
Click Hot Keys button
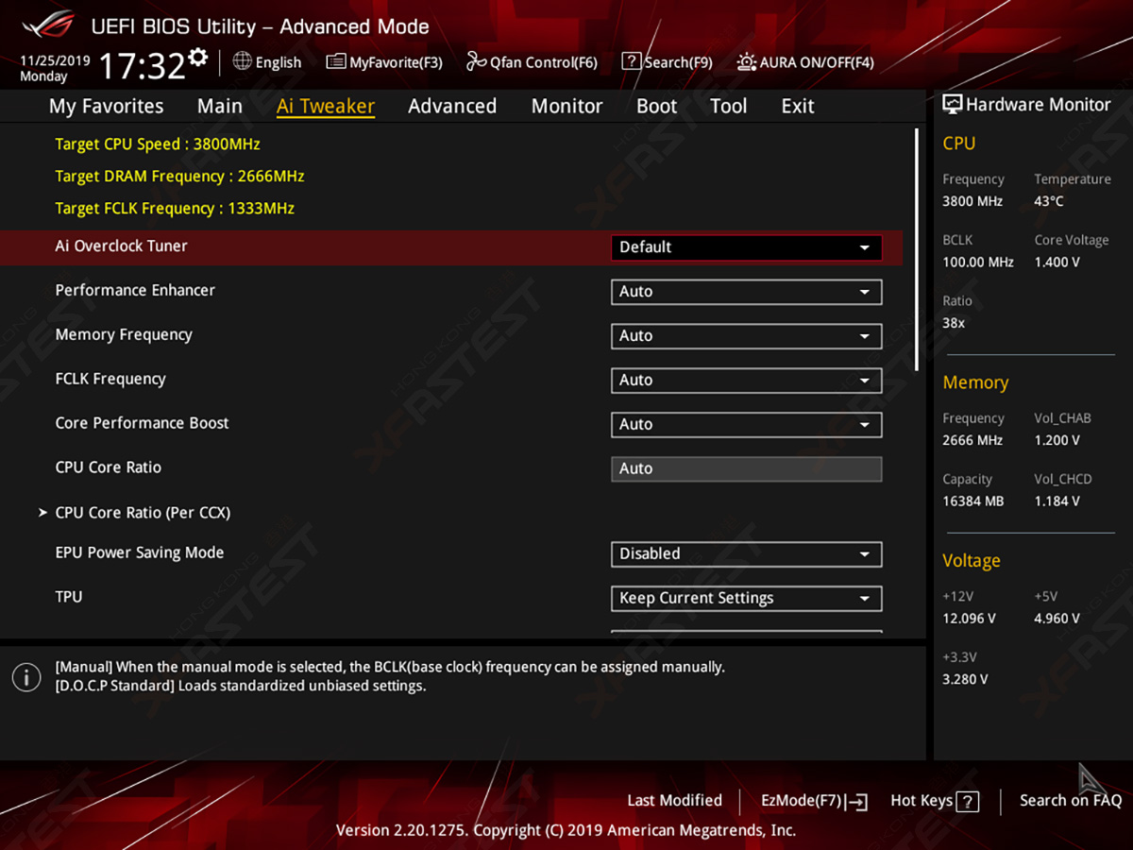click(935, 801)
